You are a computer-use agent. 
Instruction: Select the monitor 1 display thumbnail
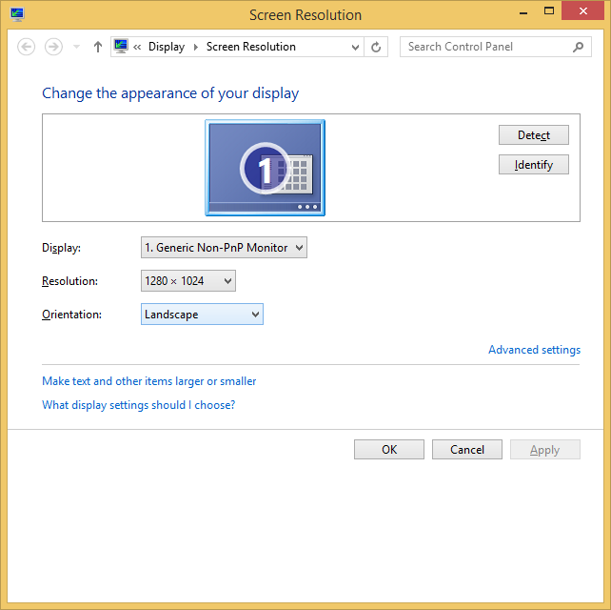tap(265, 168)
